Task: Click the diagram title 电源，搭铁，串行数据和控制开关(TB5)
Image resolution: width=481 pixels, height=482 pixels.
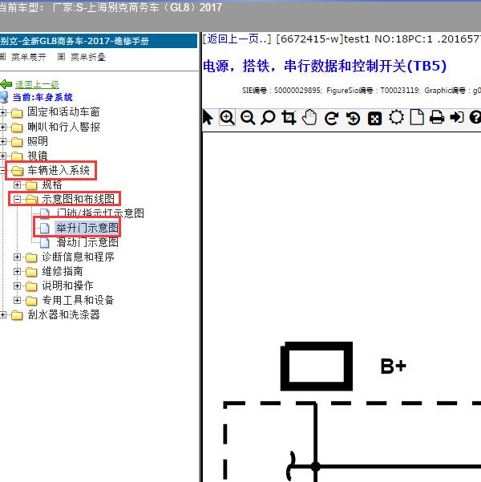Action: (325, 66)
